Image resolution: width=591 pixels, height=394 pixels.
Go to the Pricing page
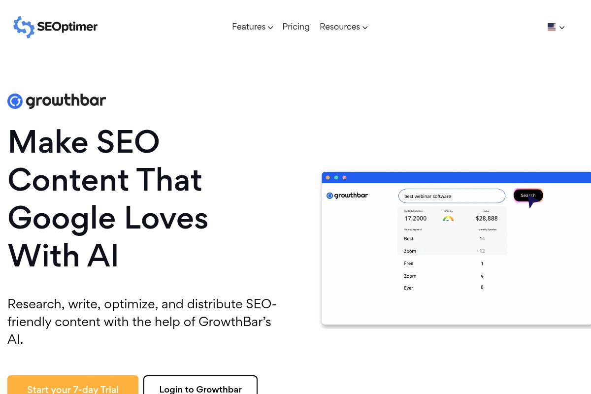tap(296, 27)
